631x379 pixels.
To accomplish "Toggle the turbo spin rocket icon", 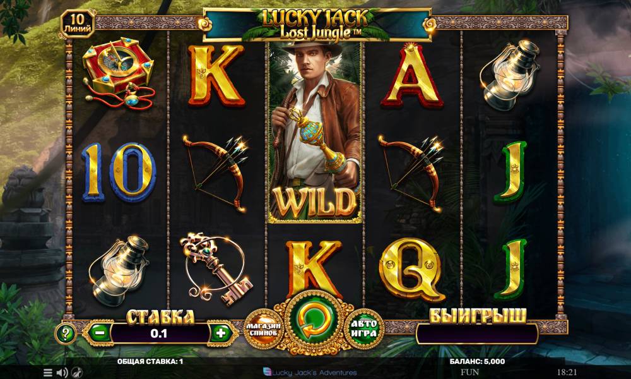I will coord(77,373).
